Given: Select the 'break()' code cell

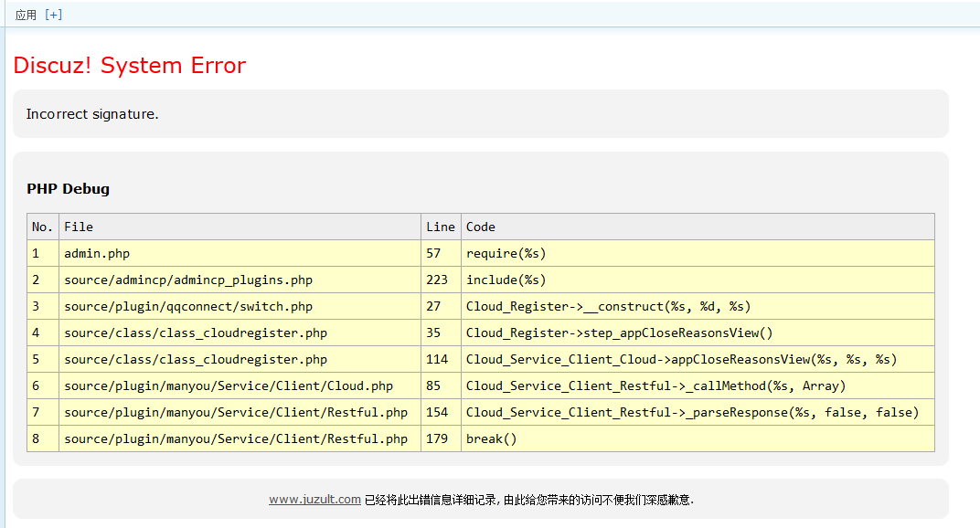Looking at the screenshot, I should tap(698, 438).
